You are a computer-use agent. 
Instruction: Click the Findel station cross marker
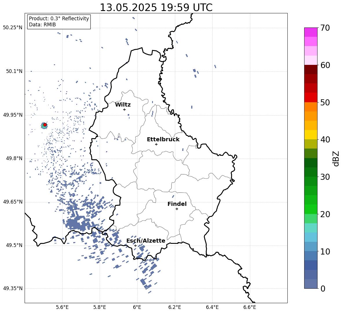click(177, 209)
